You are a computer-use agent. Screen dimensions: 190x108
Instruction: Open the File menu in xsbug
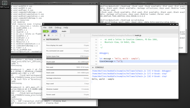coord(45,27)
